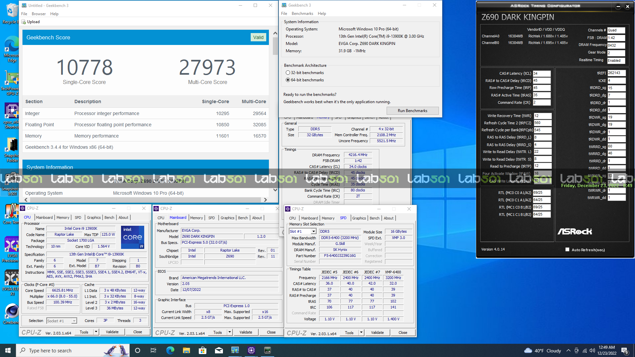The width and height of the screenshot is (635, 357).
Task: Open the File menu in the Geekbench result window
Action: click(24, 14)
